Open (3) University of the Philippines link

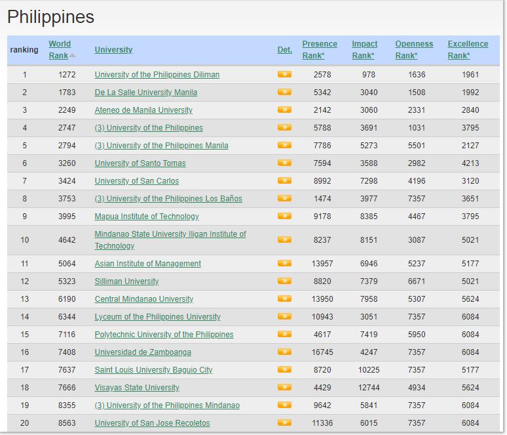[x=149, y=128]
